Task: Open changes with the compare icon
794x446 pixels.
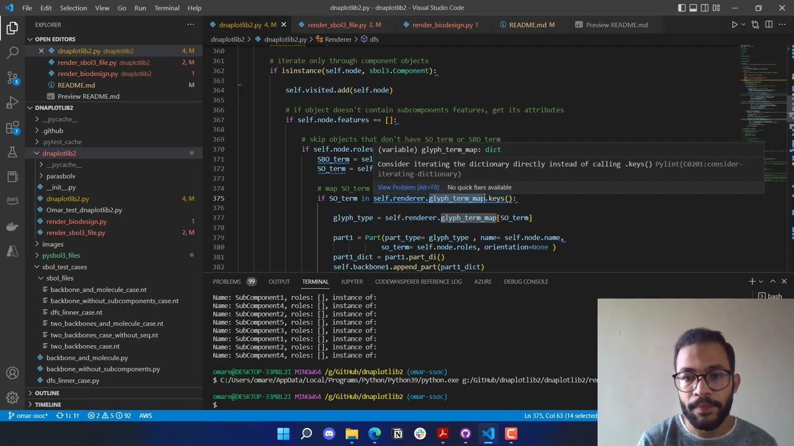Action: 755,25
